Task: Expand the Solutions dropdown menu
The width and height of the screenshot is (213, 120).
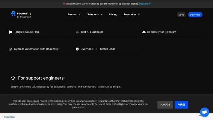Action: (x=95, y=14)
